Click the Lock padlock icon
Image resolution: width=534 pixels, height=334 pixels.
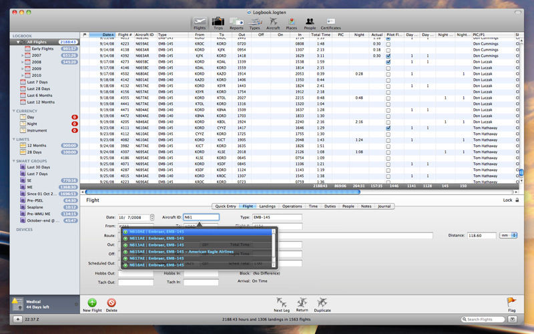[517, 200]
